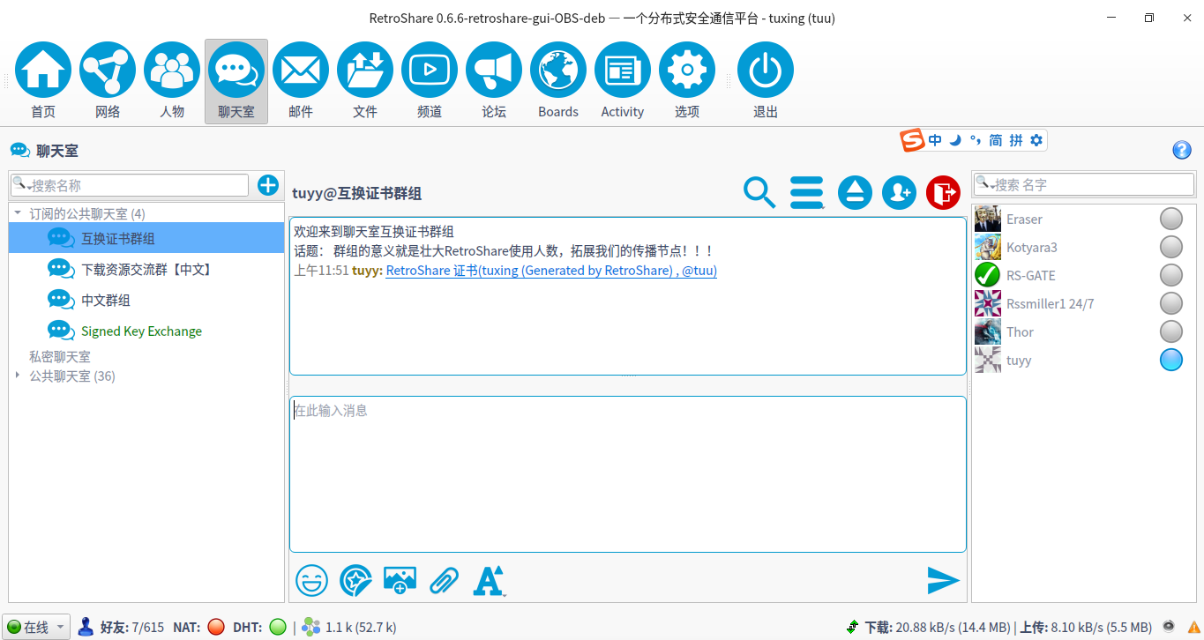Viewport: 1204px width, 640px height.
Task: Search chat history with the magnifier icon
Action: tap(759, 192)
